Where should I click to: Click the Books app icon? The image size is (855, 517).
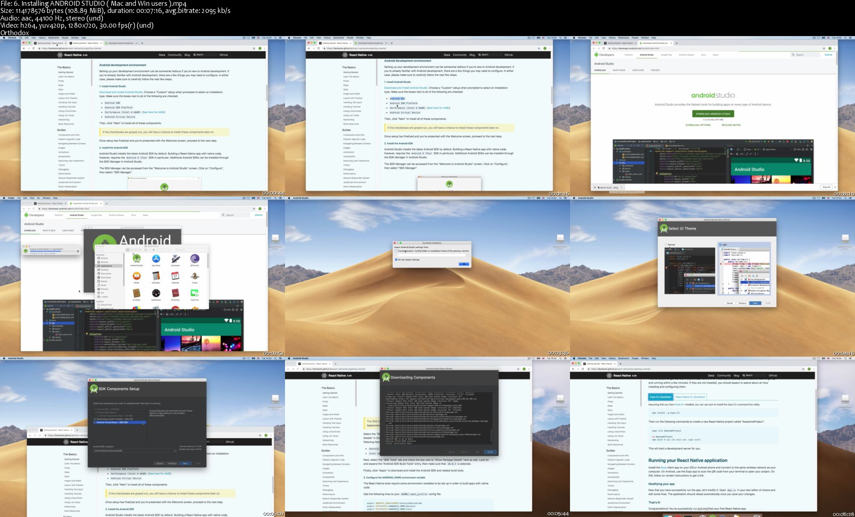(x=137, y=276)
